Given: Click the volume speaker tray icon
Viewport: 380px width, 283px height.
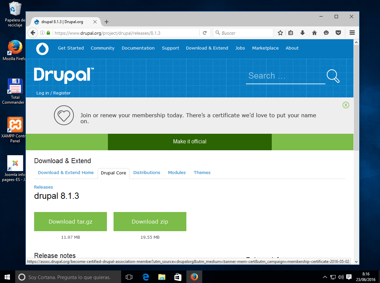Looking at the screenshot, I should (x=341, y=277).
